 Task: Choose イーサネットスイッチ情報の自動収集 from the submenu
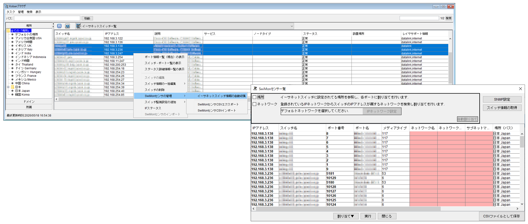click(221, 96)
